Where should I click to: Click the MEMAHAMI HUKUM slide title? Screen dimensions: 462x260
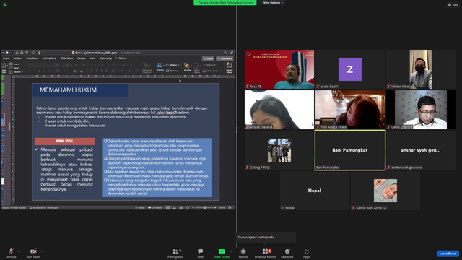tap(69, 90)
